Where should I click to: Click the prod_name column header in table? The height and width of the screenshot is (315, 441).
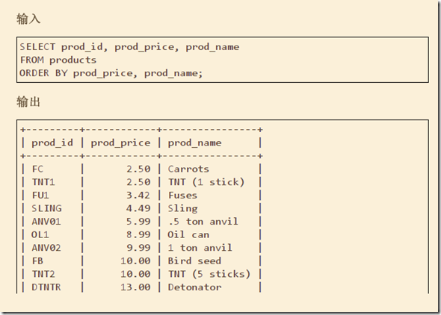coord(194,143)
